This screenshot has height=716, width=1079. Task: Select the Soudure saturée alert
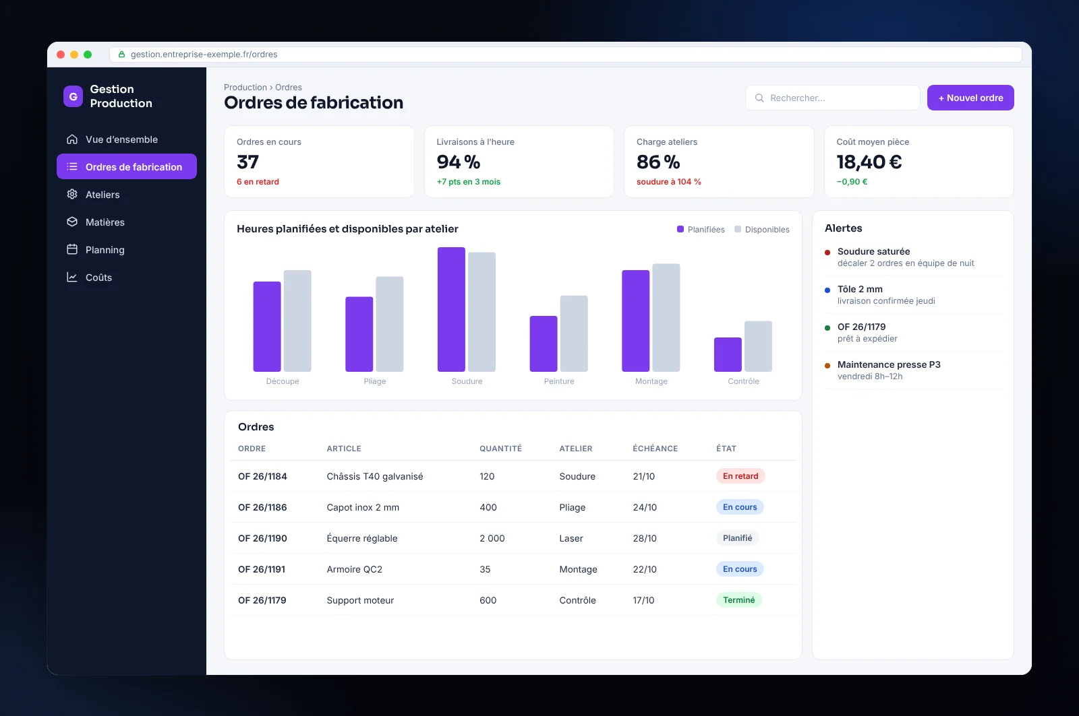click(912, 257)
